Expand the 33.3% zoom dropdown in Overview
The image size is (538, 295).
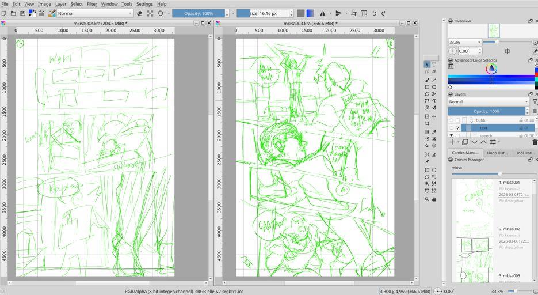(465, 42)
